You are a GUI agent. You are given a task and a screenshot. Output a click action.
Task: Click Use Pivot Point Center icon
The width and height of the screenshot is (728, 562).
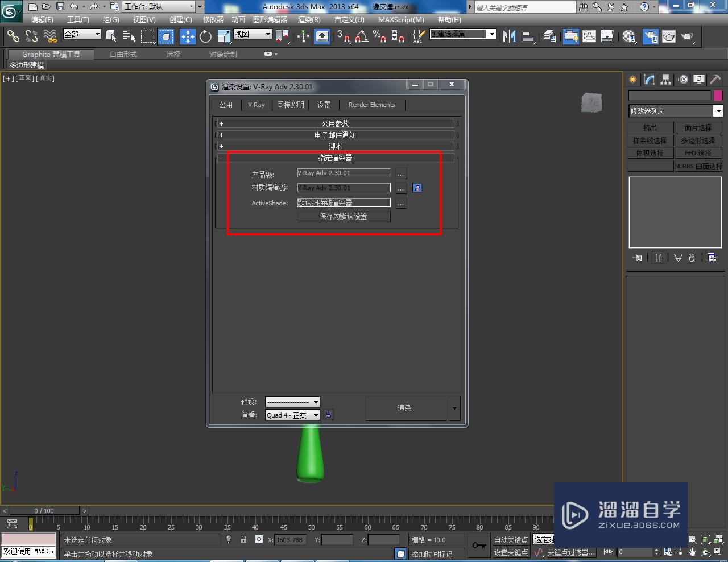282,36
